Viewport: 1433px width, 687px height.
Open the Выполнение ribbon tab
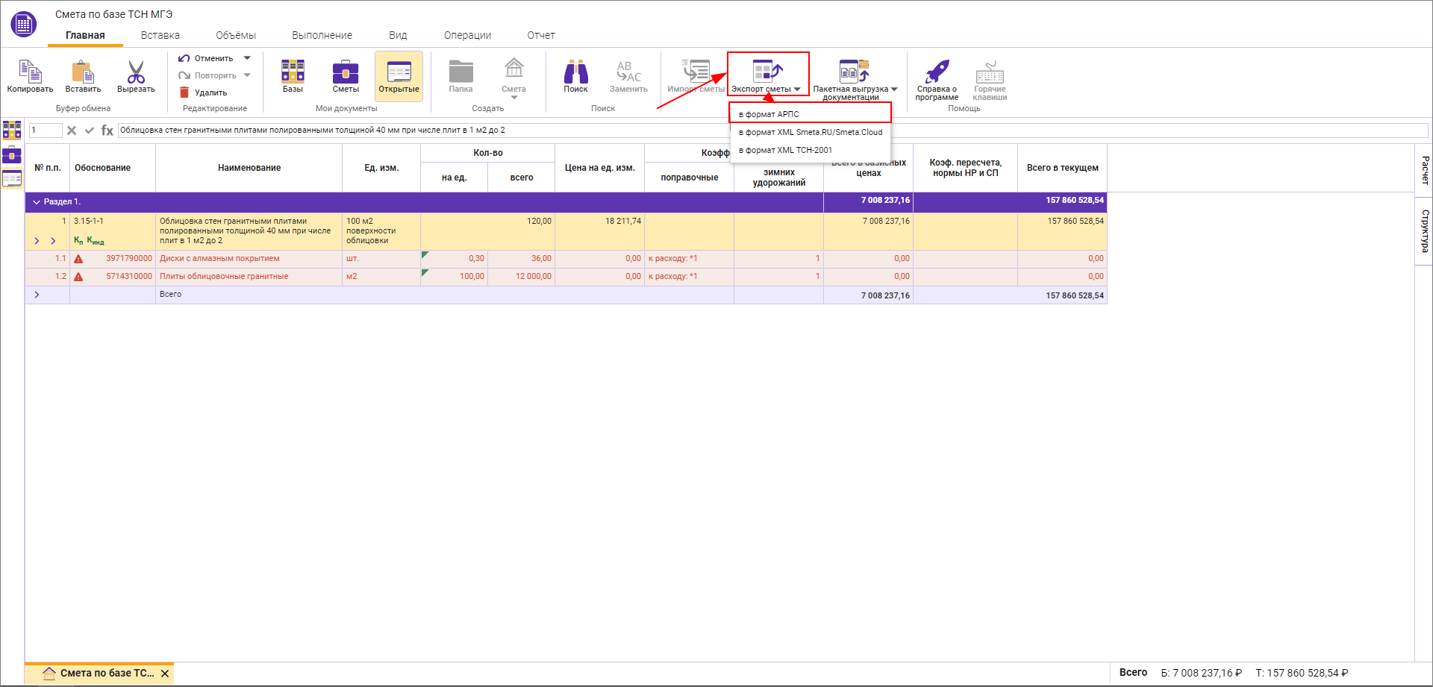tap(322, 35)
